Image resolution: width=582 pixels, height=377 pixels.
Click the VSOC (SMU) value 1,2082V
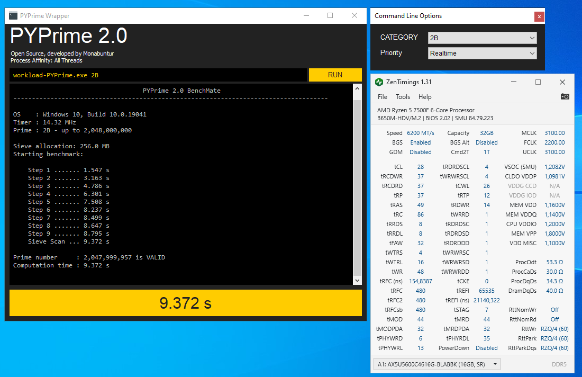(x=554, y=167)
